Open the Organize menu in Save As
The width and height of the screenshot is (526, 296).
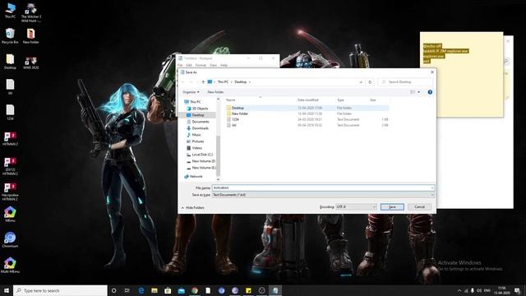191,92
